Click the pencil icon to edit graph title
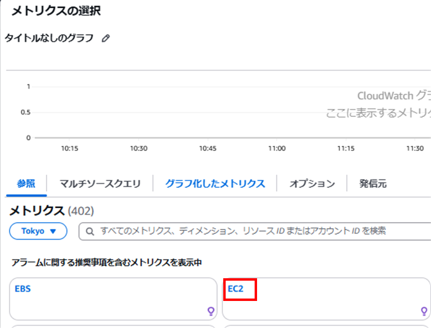The width and height of the screenshot is (431, 328). click(x=105, y=38)
